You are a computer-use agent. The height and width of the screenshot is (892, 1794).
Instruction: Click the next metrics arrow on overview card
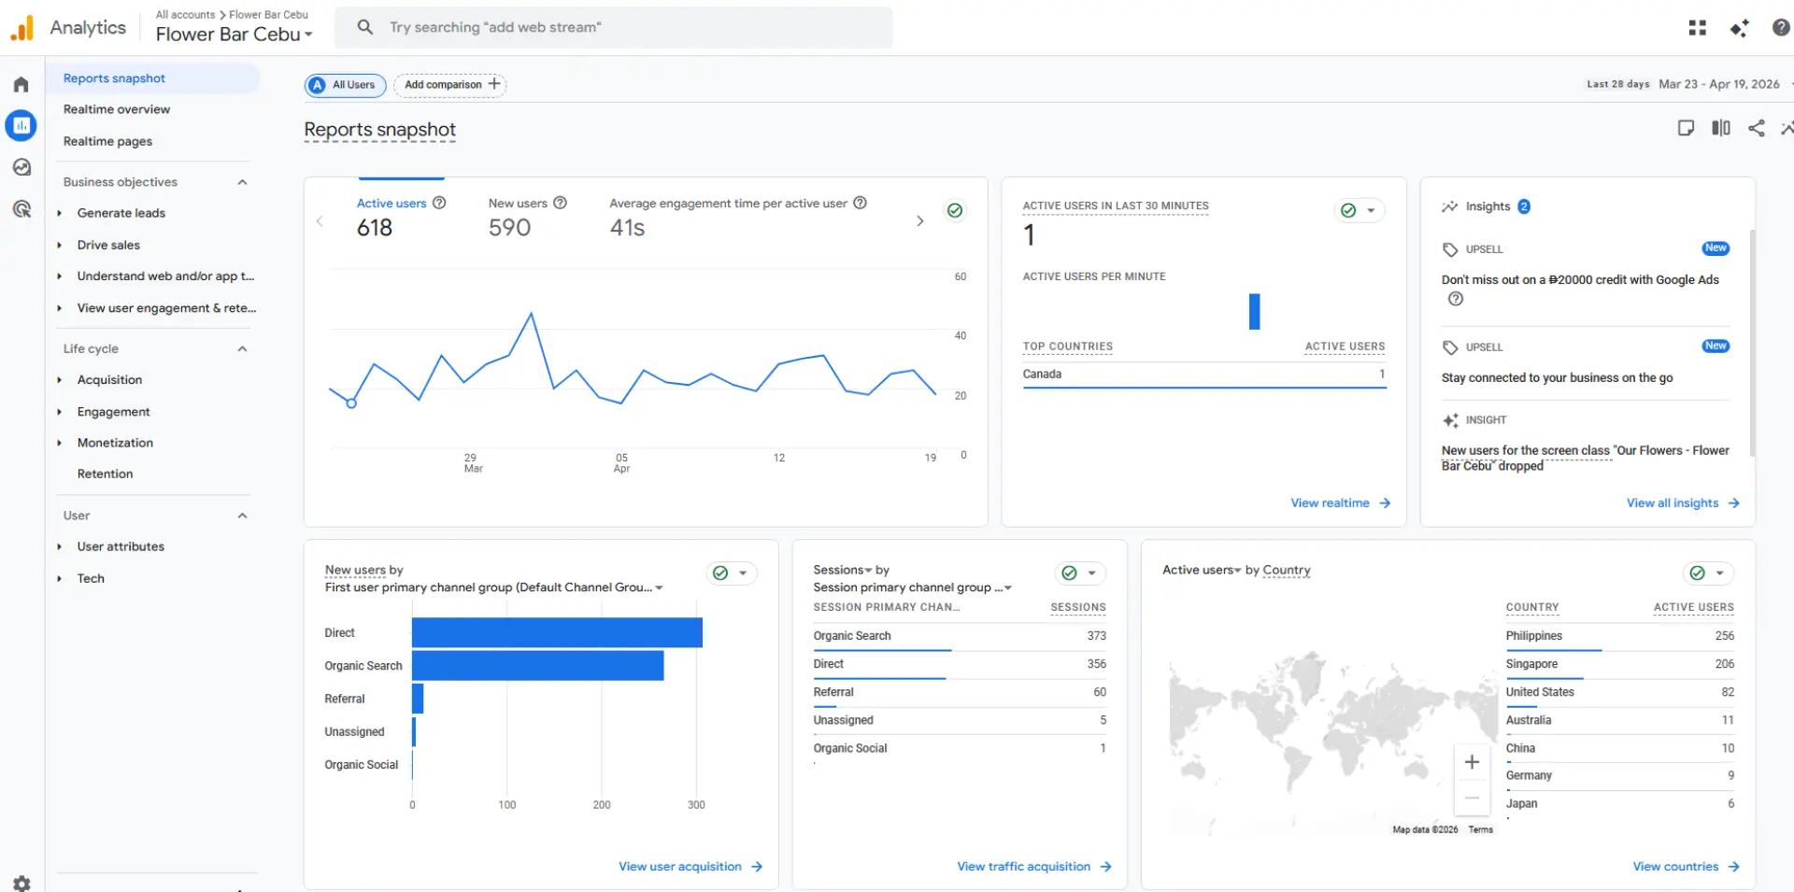click(919, 221)
